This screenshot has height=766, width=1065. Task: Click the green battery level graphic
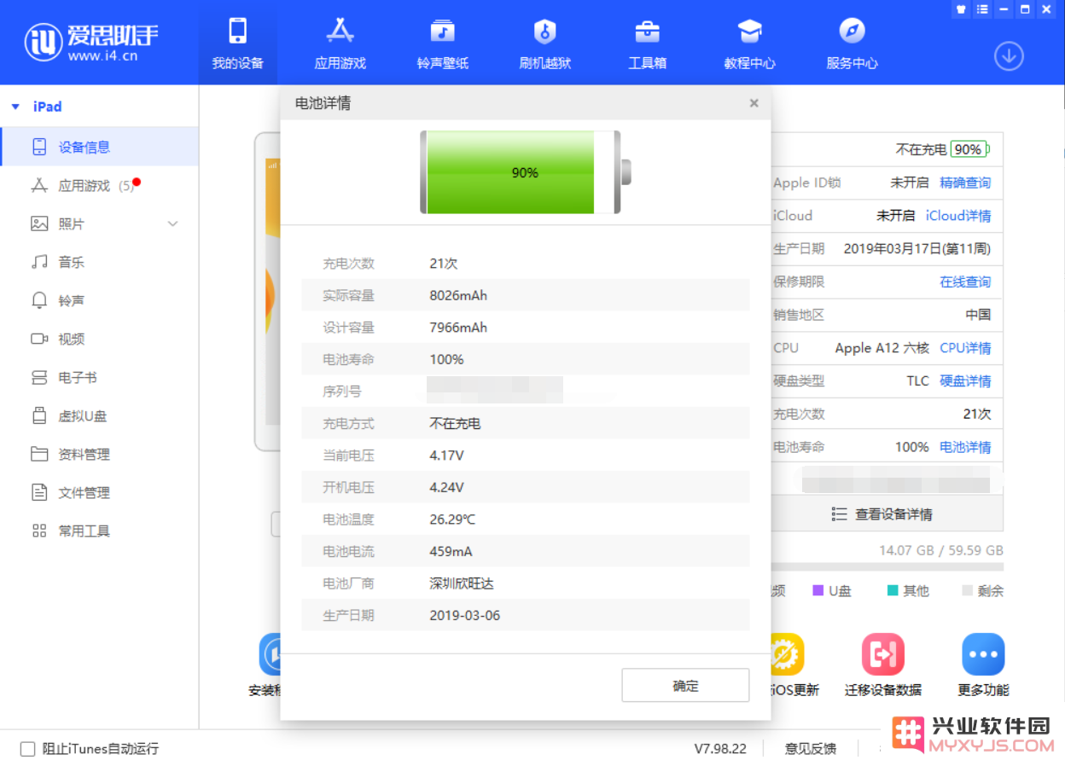tap(525, 172)
